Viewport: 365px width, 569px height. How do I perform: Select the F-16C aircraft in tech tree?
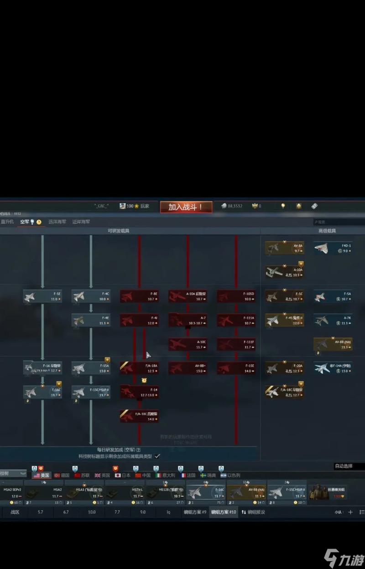[42, 392]
